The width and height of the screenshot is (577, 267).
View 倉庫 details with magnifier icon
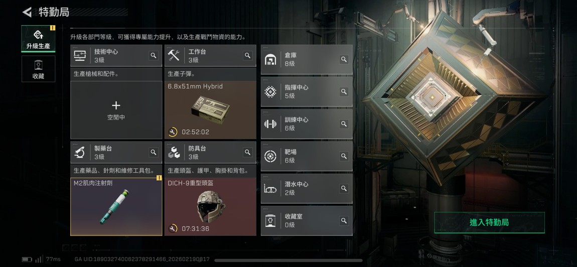(344, 59)
